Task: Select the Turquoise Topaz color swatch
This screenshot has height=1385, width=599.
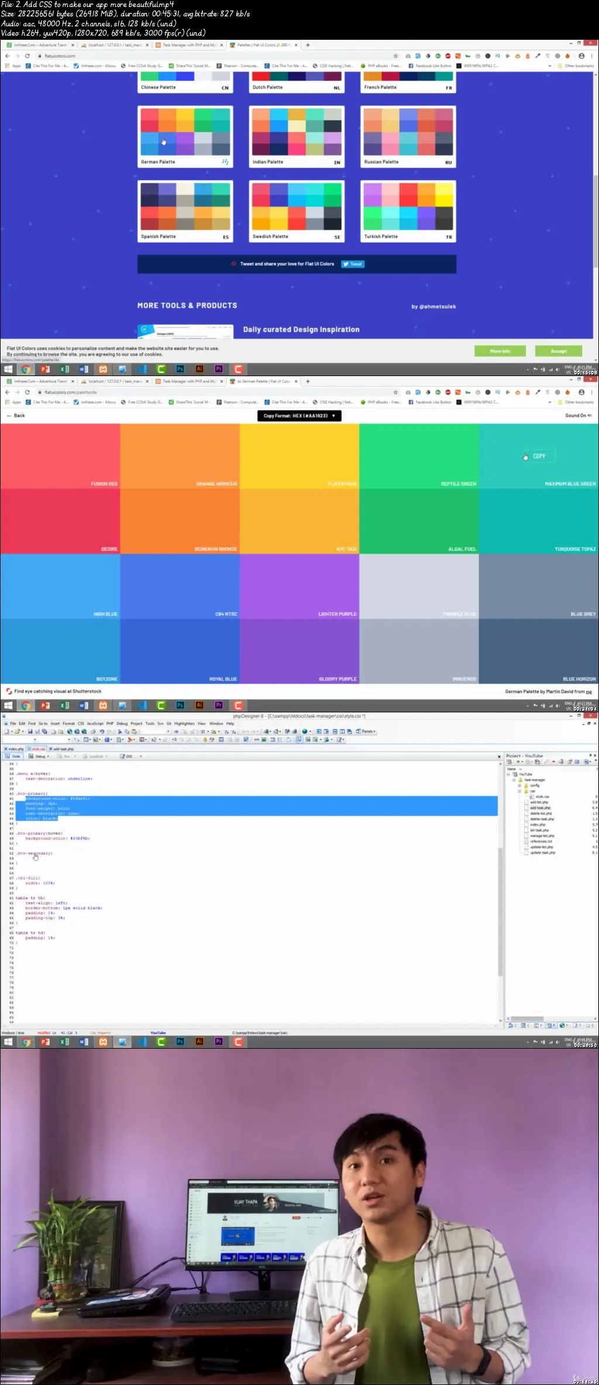Action: click(x=539, y=521)
